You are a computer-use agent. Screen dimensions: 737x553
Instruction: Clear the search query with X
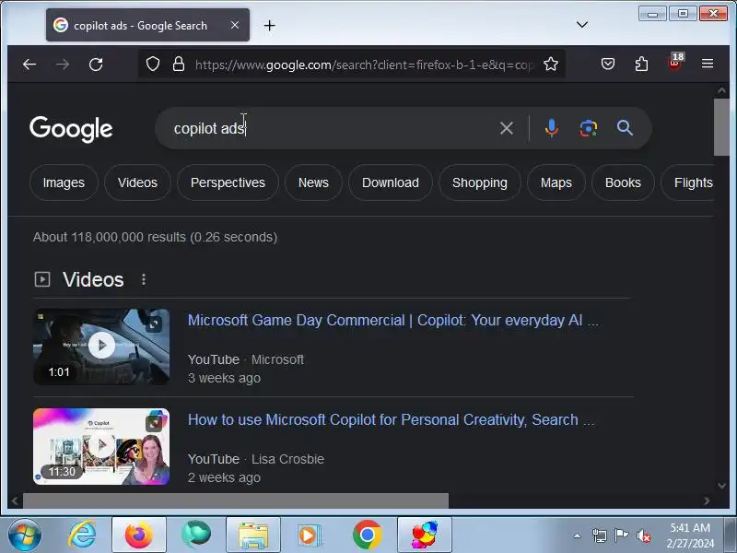click(x=506, y=128)
